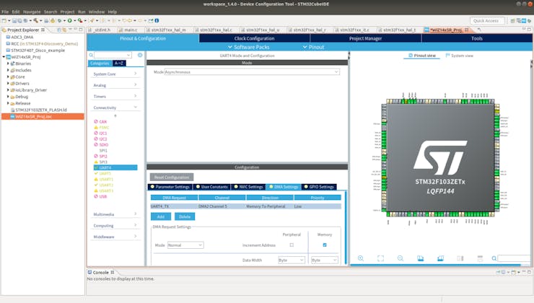Collapse all in Project Explorer
534x303 pixels.
pos(59,30)
